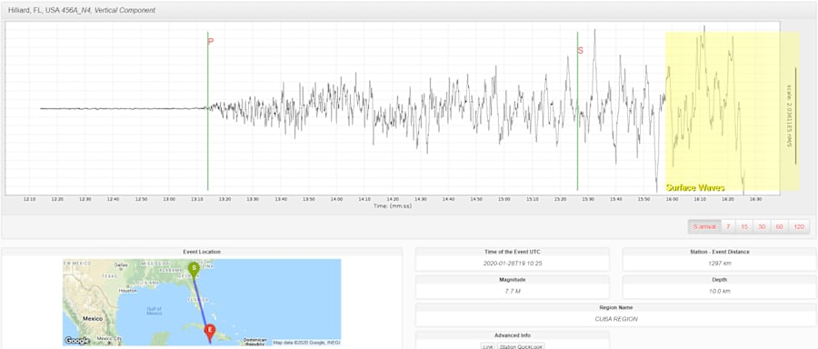Screen dimensions: 818x349
Task: Click the yellow Surface Waves highlighted region
Action: [x=733, y=111]
